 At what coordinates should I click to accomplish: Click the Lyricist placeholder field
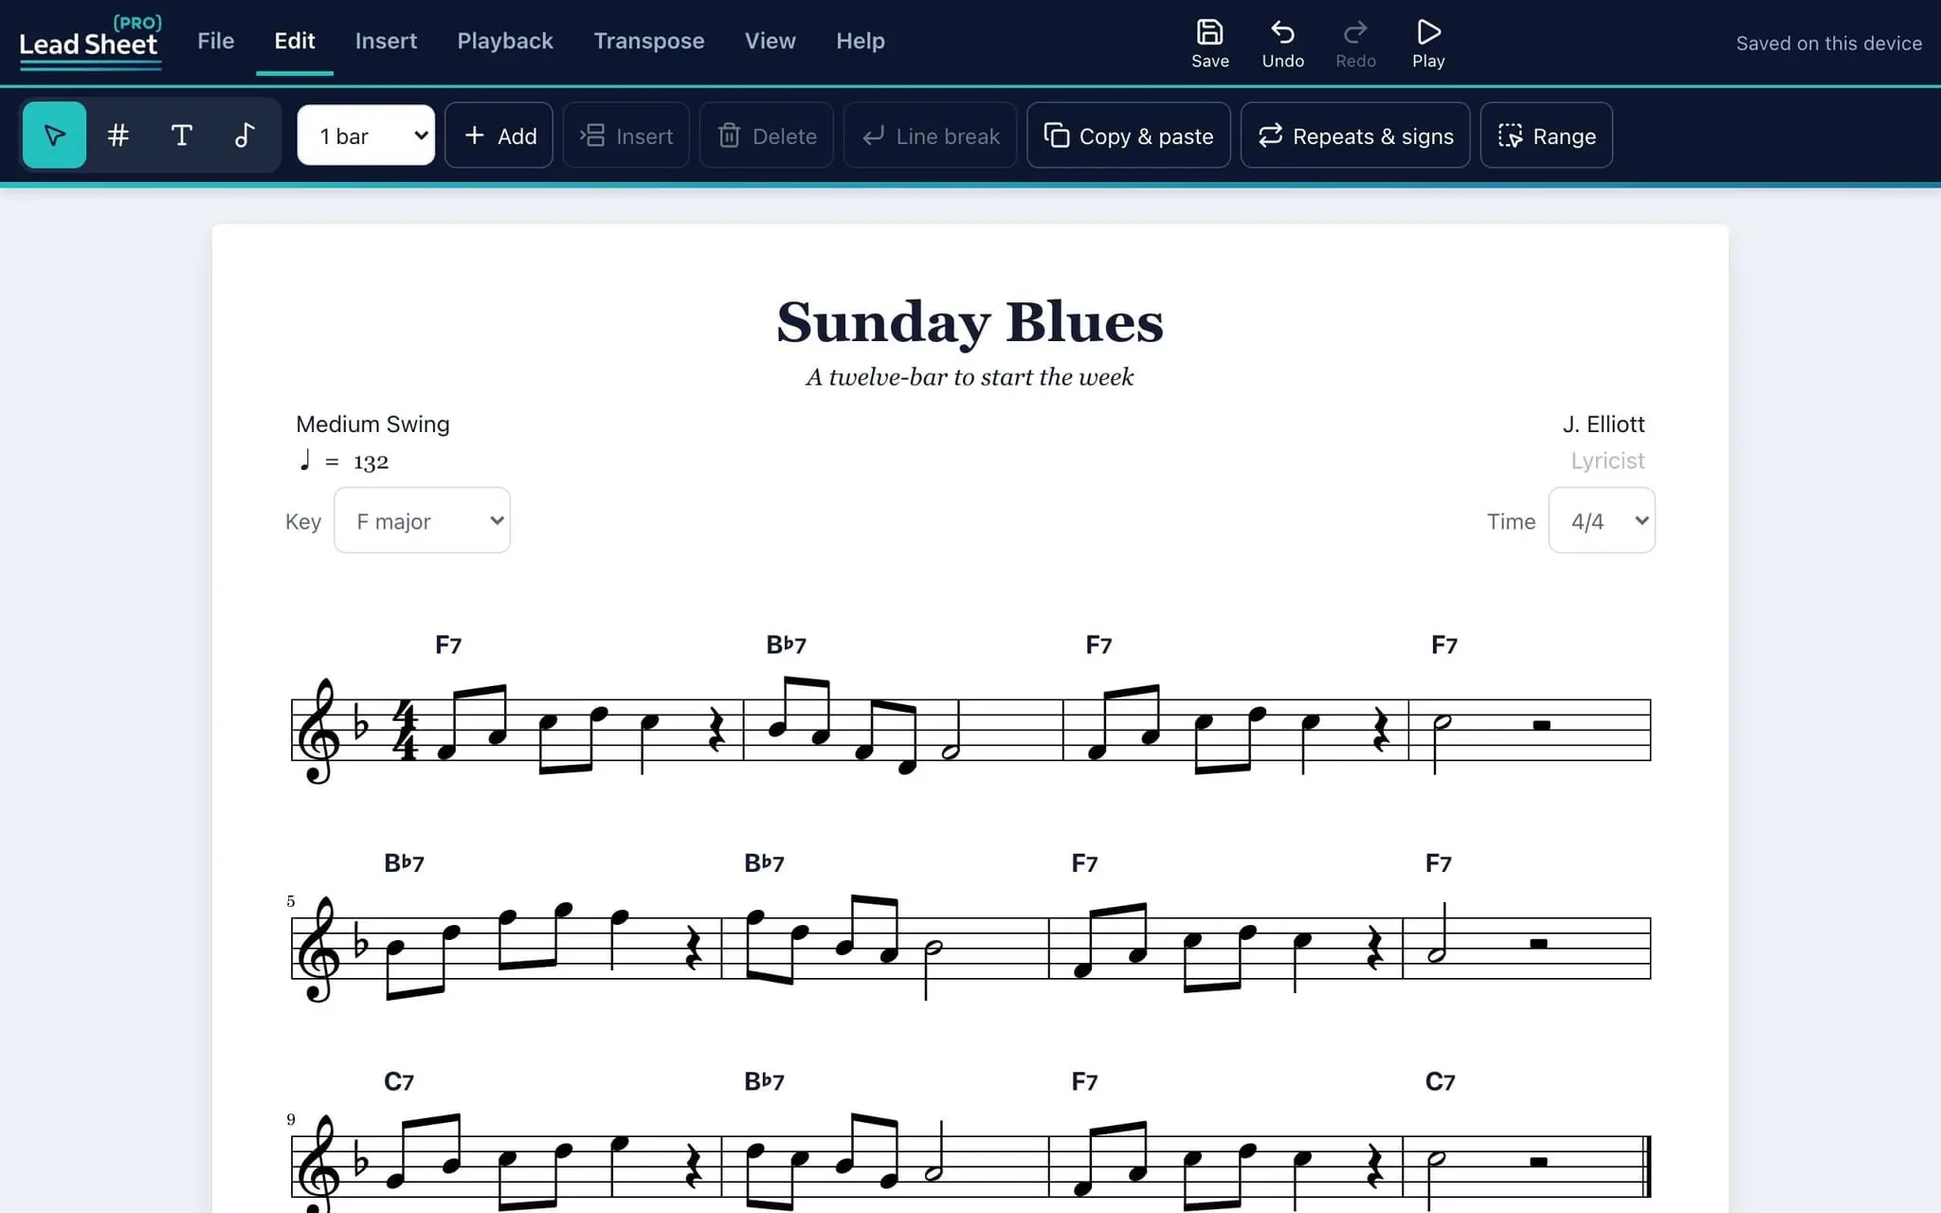pos(1607,461)
